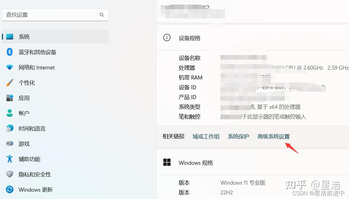
Task: Click the 产品 ID label
Action: coord(187,97)
